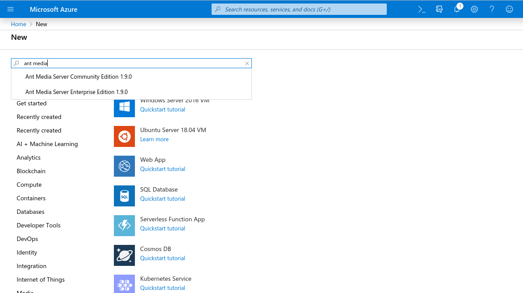
Task: Click Web App title
Action: 153,160
